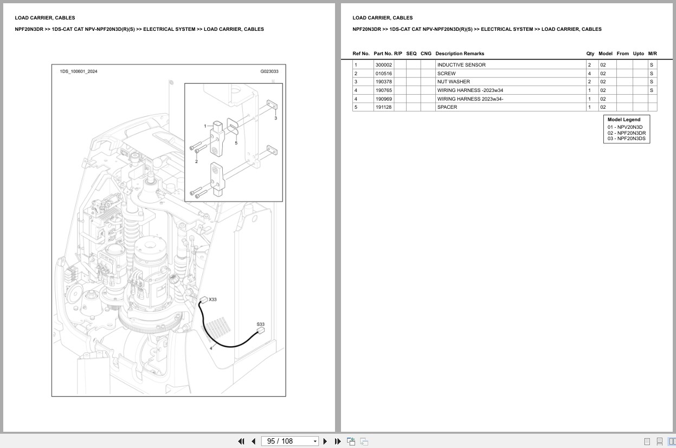The width and height of the screenshot is (676, 448).
Task: Go to the first page
Action: click(241, 442)
